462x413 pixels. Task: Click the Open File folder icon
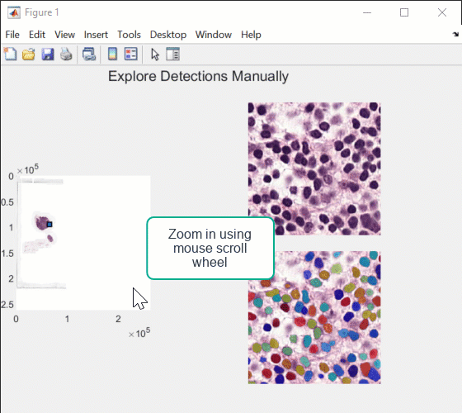[29, 55]
